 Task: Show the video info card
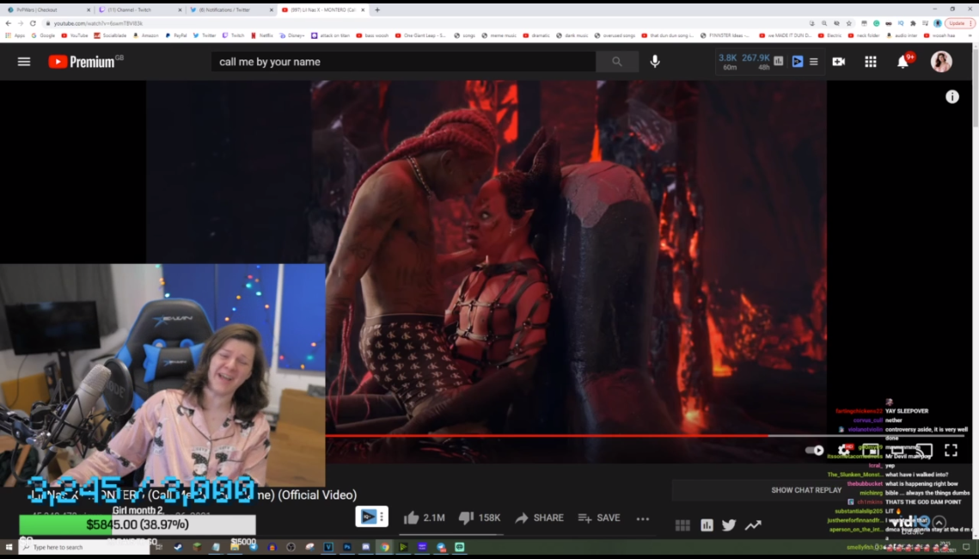point(951,97)
